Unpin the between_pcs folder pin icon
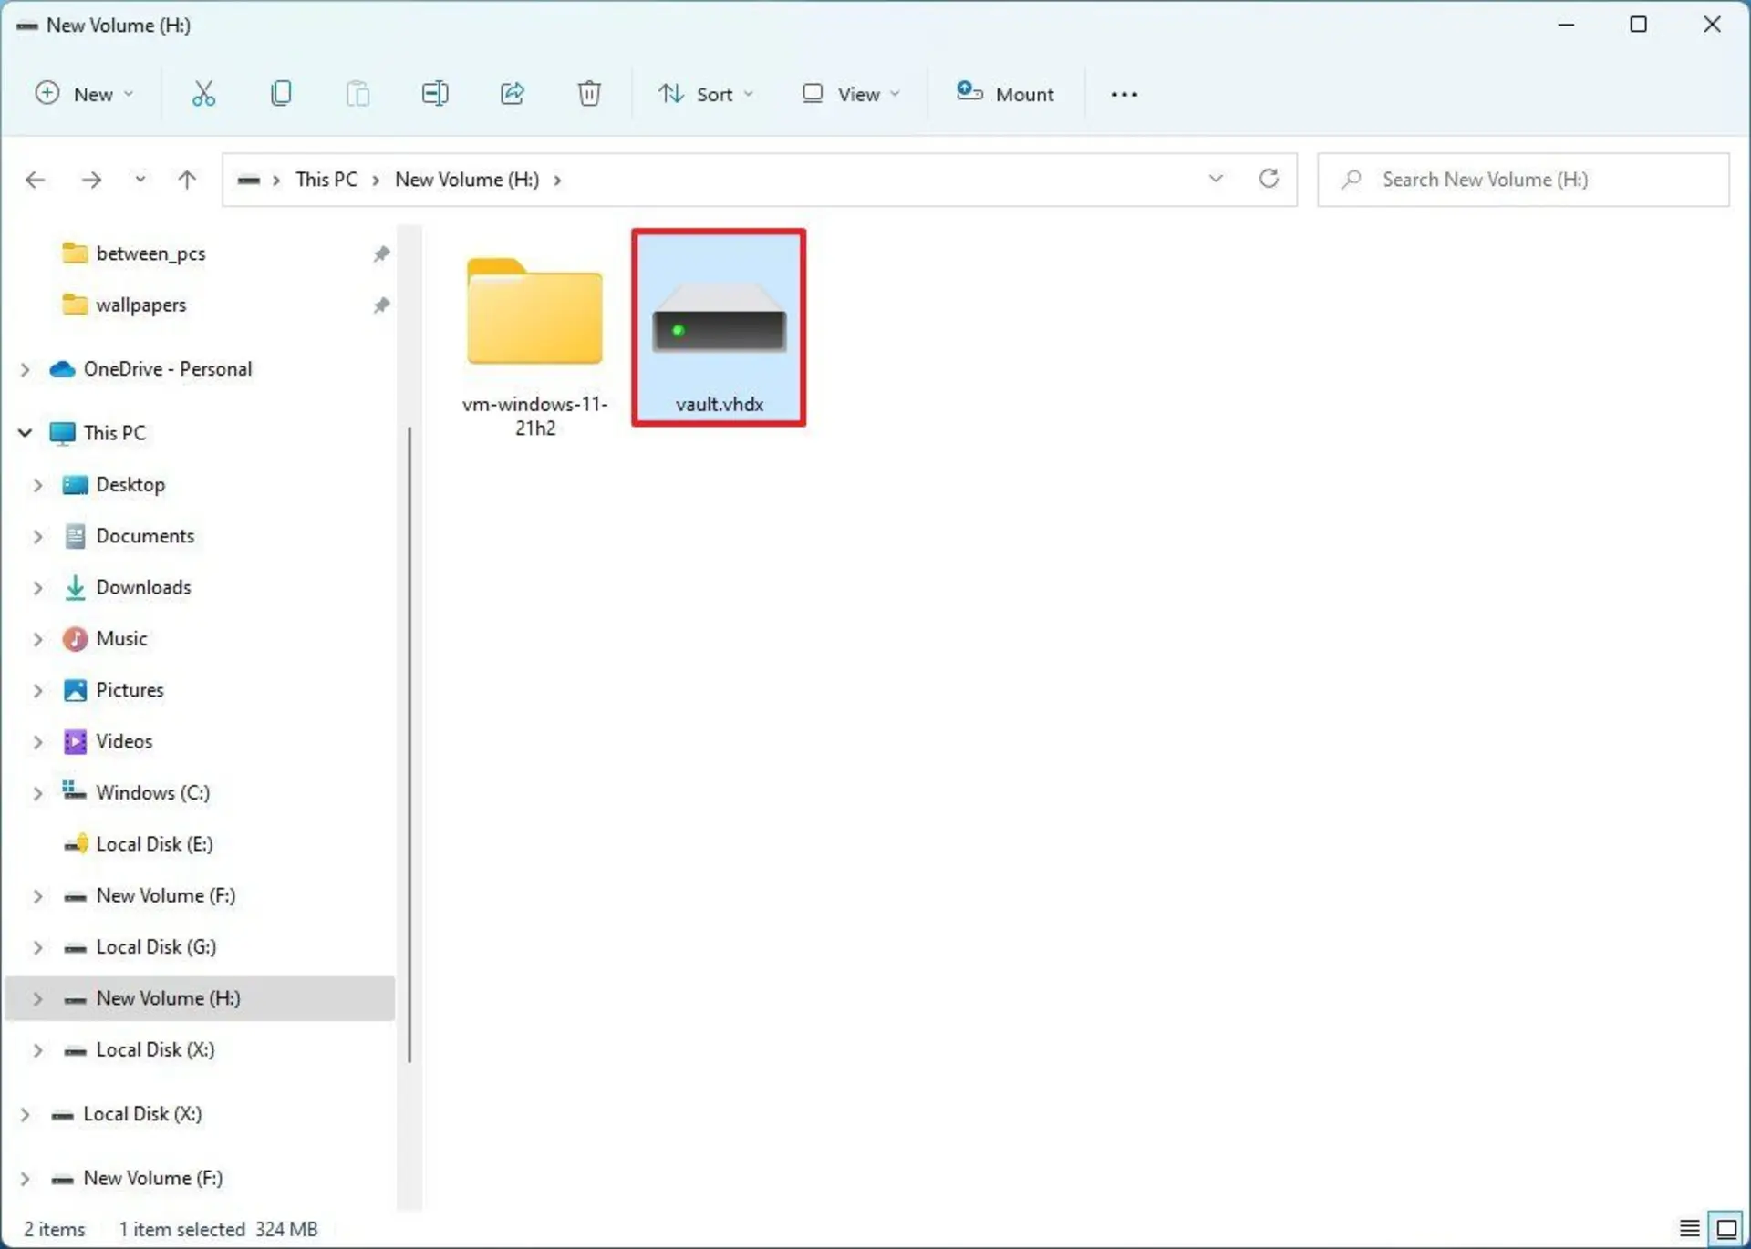Screen dimensions: 1751x1249 pyautogui.click(x=381, y=253)
